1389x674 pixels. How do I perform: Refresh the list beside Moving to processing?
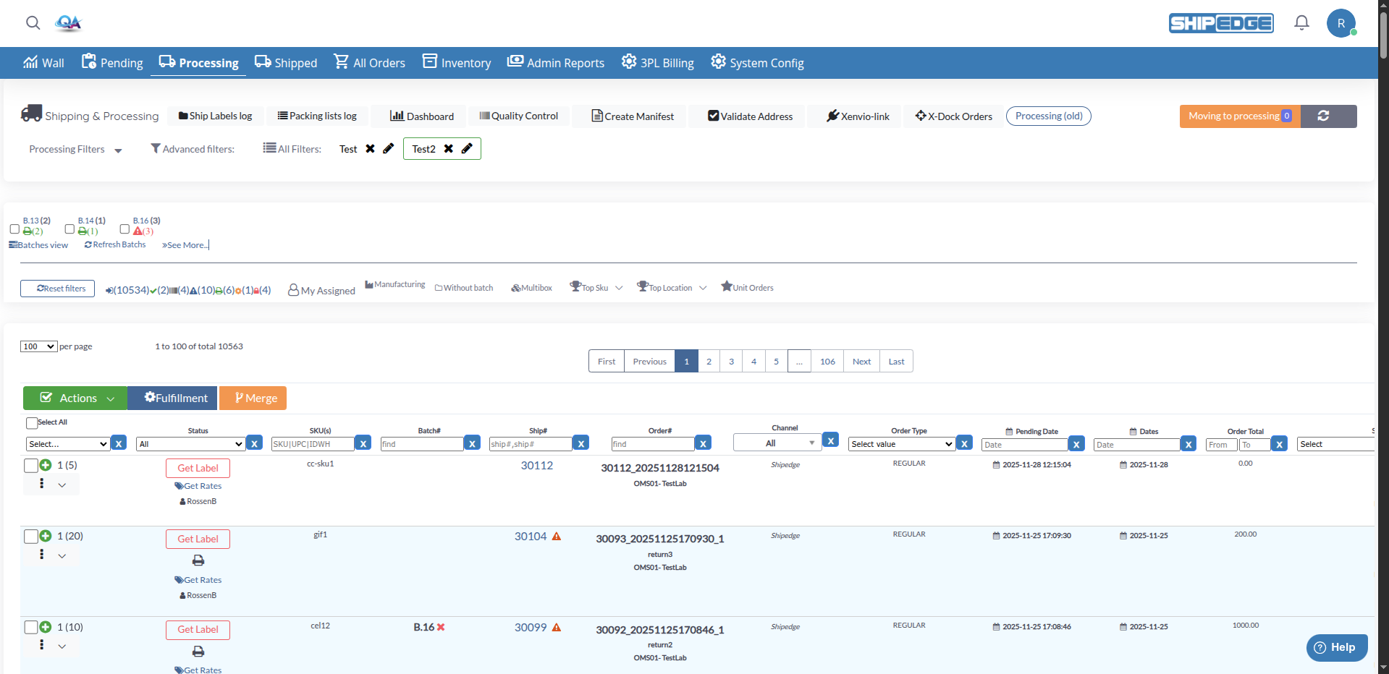pyautogui.click(x=1324, y=116)
